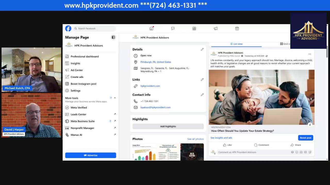The image size is (330, 185).
Task: Insert GIF in comment box
Action: coord(306,152)
